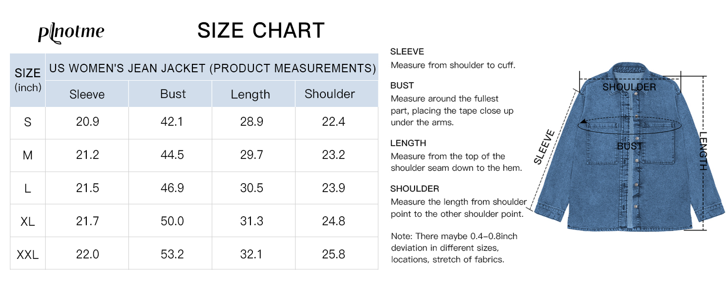This screenshot has height=297, width=726.
Task: Click the 23.2 shoulder value for M
Action: point(333,155)
